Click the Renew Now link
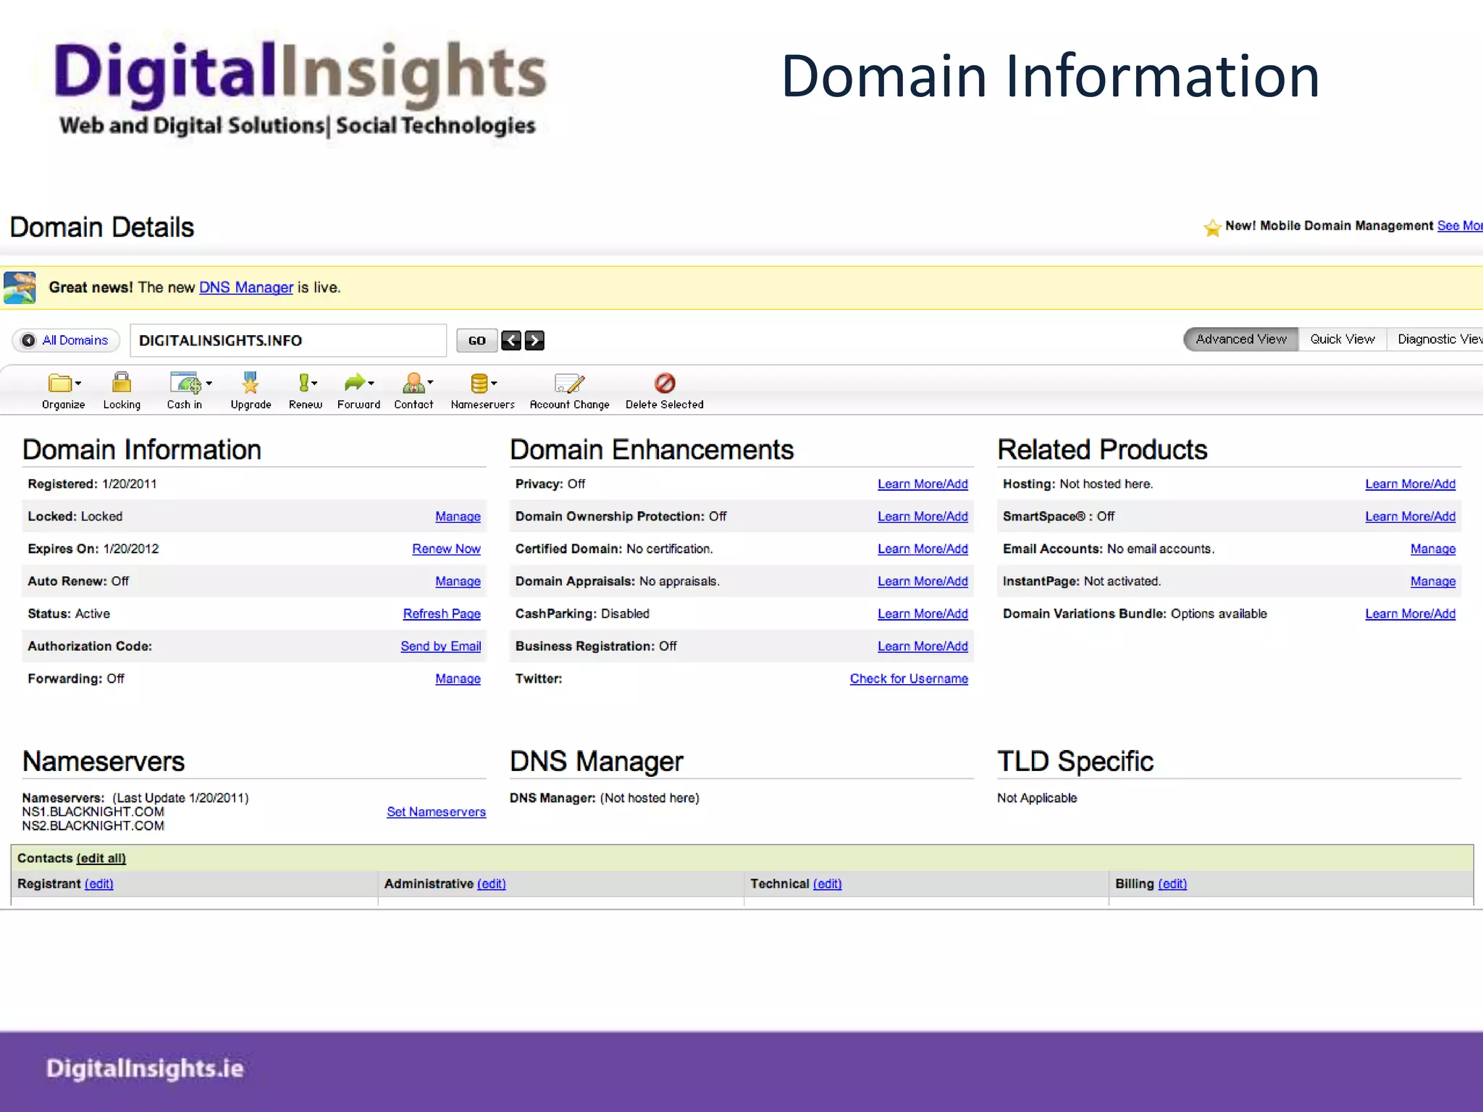The image size is (1483, 1112). (x=446, y=549)
